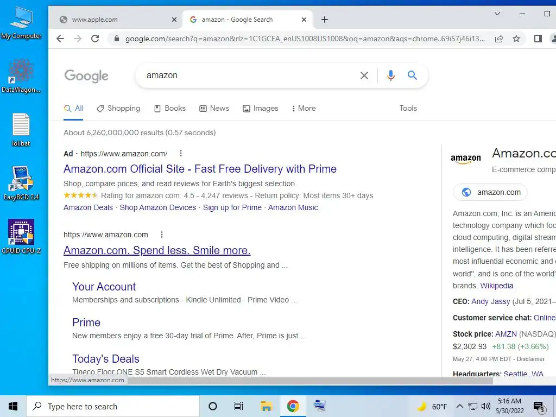Click the Amazon logo thumbnail in knowledge panel

465,158
